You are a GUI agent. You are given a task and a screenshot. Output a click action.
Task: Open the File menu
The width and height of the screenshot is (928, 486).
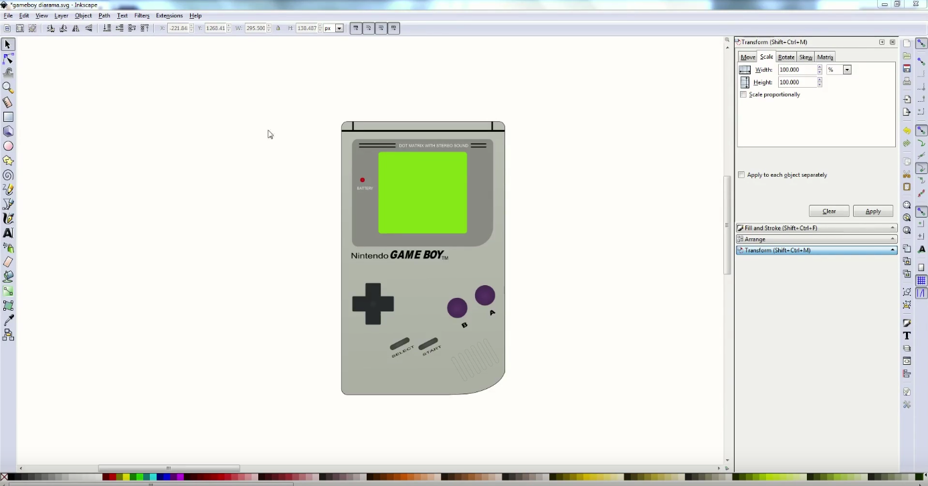pos(8,15)
